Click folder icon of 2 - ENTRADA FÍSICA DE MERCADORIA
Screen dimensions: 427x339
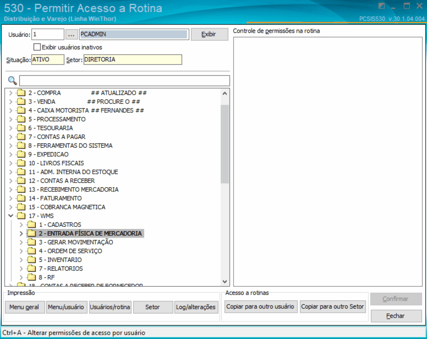pos(32,233)
